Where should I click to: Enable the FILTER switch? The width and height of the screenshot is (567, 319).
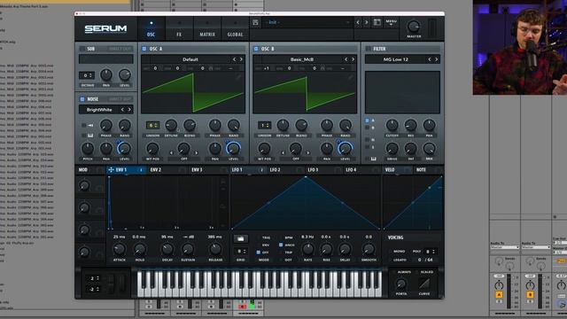tap(369, 49)
